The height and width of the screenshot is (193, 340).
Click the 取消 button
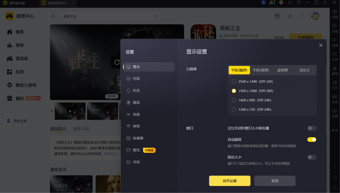pos(275,181)
